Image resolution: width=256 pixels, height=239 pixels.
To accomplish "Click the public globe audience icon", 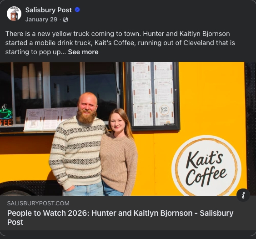I will coord(65,20).
